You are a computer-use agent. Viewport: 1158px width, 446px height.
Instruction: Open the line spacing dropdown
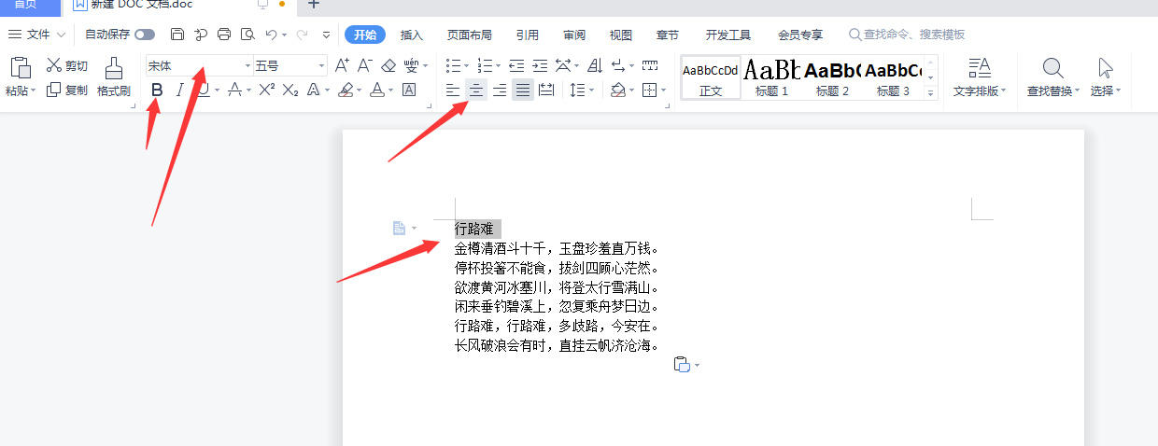(x=592, y=91)
